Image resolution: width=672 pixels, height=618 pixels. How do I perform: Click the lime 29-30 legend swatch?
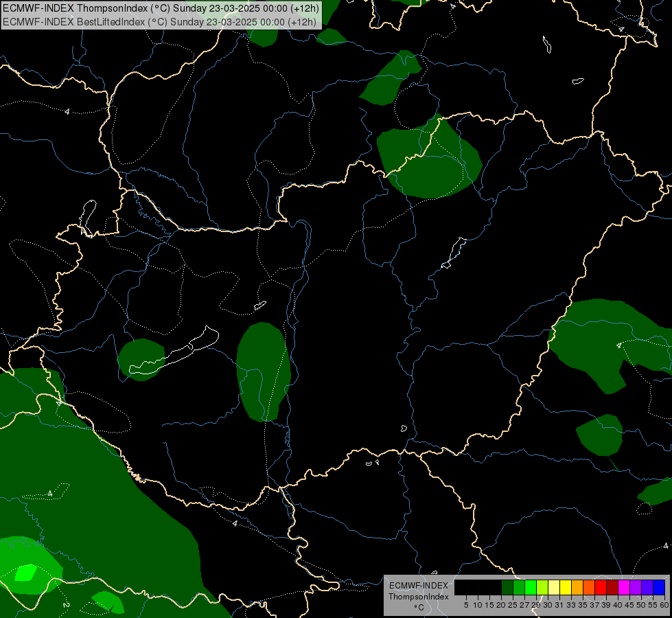542,587
